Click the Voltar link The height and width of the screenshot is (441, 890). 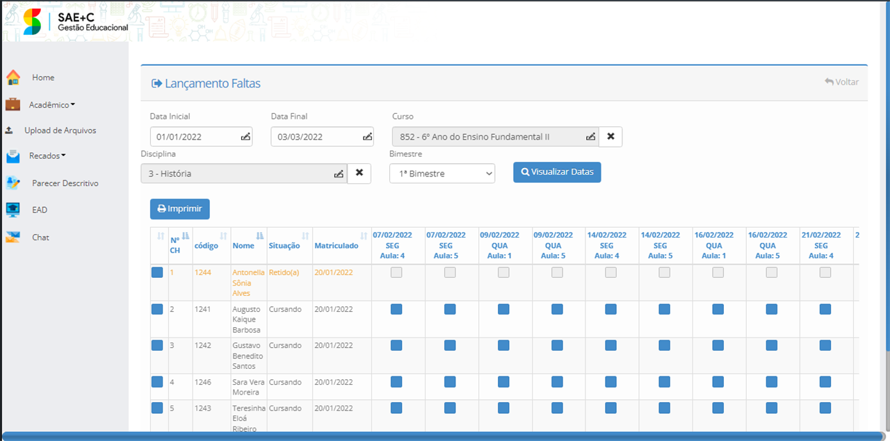click(842, 82)
